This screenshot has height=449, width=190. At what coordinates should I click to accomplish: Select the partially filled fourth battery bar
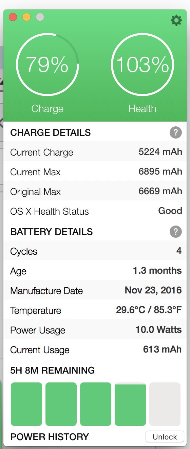130,404
